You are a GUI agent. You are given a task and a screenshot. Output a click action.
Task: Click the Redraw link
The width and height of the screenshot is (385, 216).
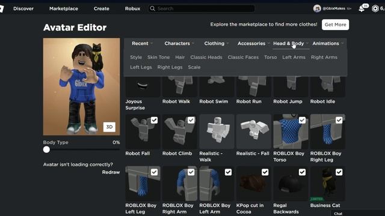click(x=111, y=172)
